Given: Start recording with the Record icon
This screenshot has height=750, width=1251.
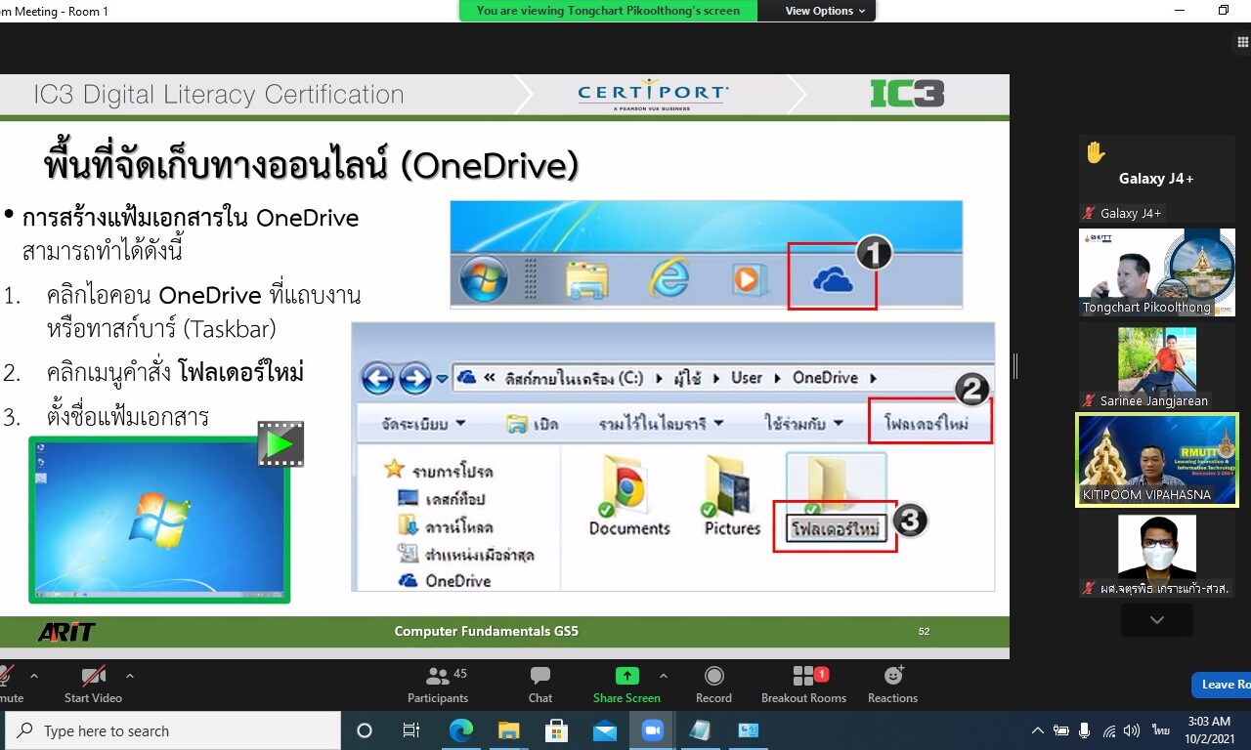Looking at the screenshot, I should (714, 676).
